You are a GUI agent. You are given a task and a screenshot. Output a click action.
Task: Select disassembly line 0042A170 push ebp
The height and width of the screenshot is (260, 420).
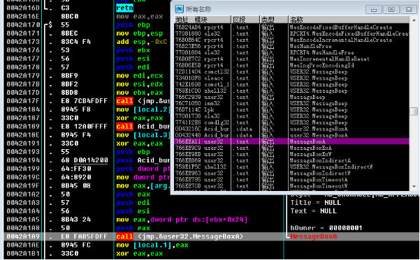(87, 25)
